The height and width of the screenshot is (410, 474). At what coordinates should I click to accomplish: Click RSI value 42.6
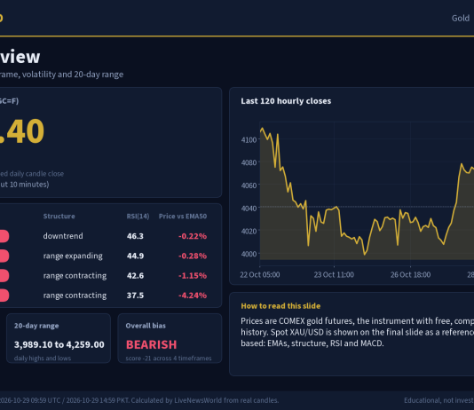click(x=135, y=275)
